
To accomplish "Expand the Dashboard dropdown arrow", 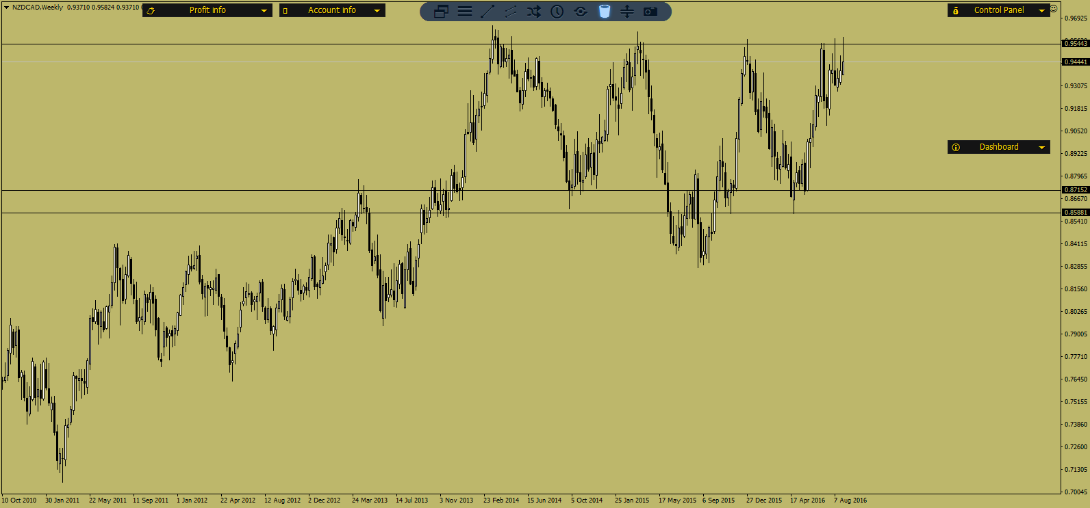I will [x=1042, y=147].
